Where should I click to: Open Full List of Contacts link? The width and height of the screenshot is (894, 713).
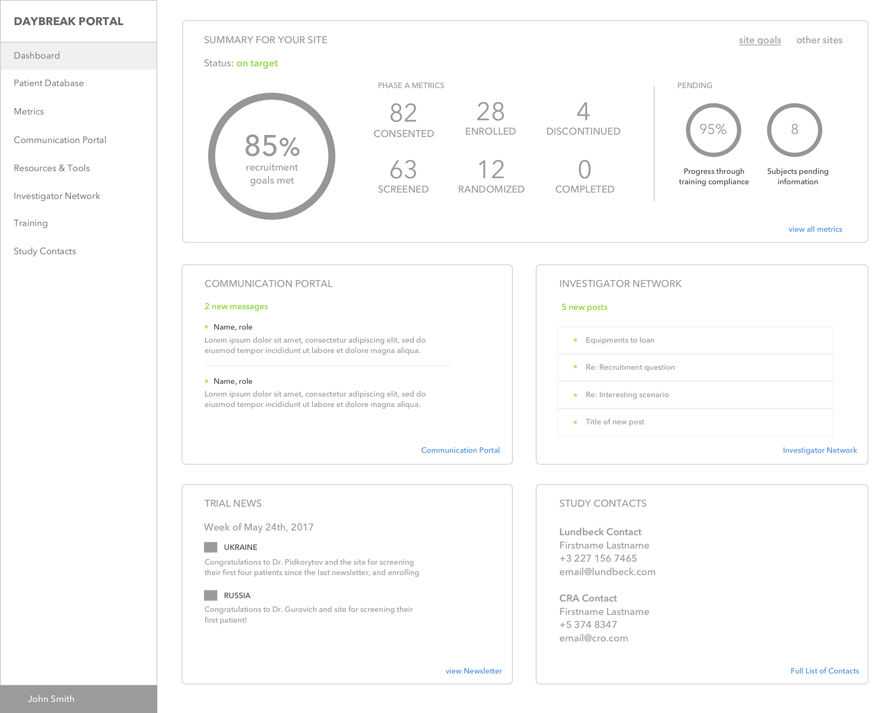coord(824,671)
